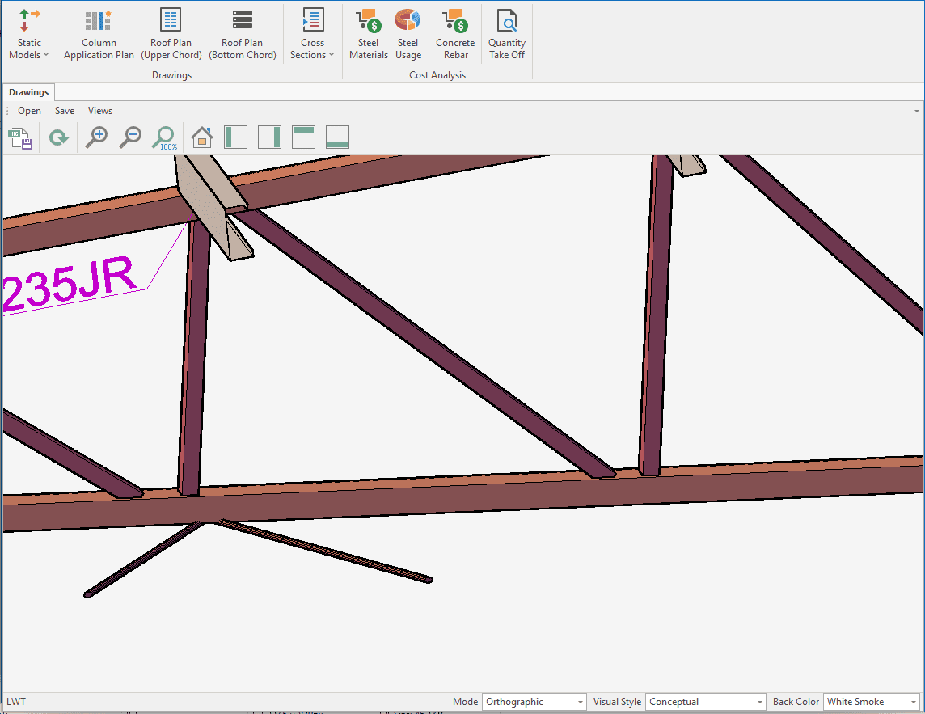Switch to the bottom view
This screenshot has width=925, height=714.
pyautogui.click(x=337, y=137)
